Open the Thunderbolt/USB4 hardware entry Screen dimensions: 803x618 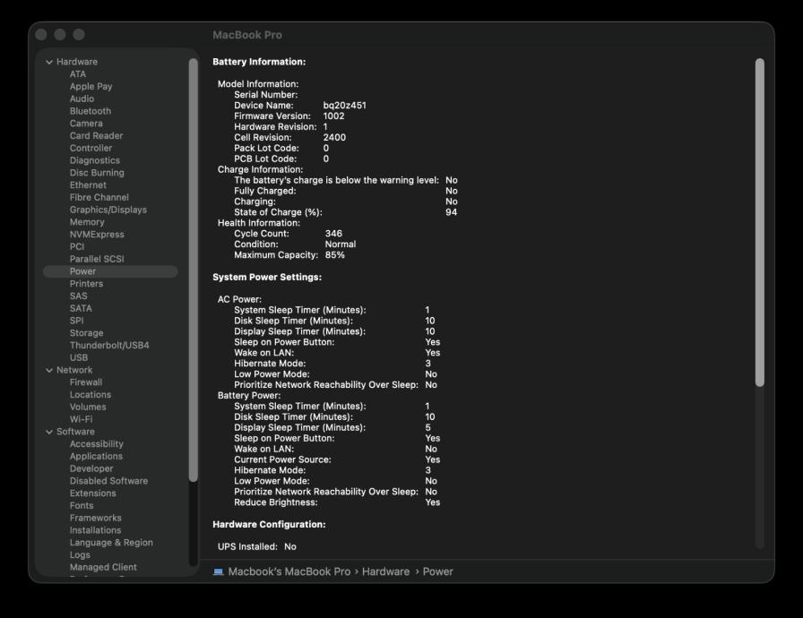click(109, 345)
